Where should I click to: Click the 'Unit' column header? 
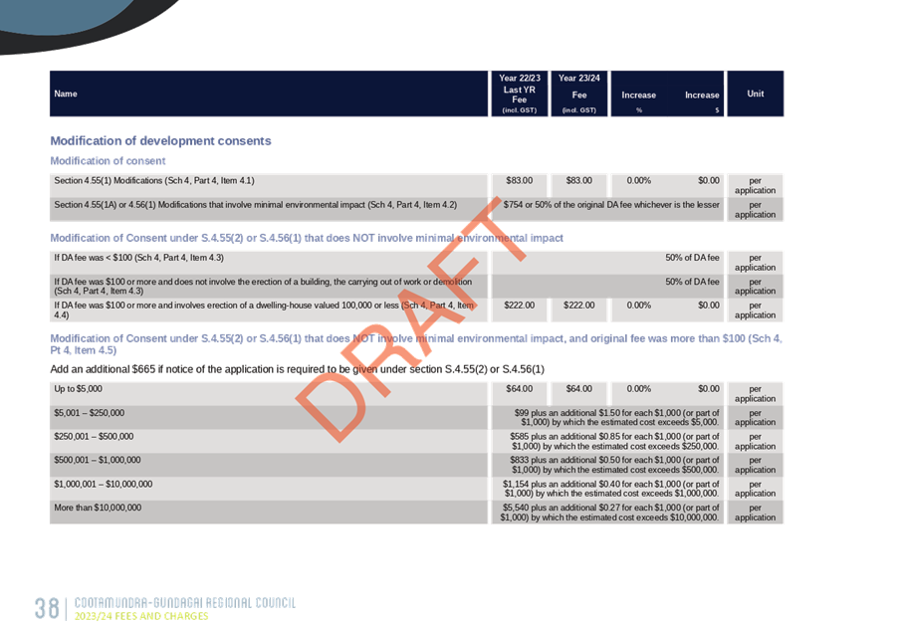[x=756, y=94]
